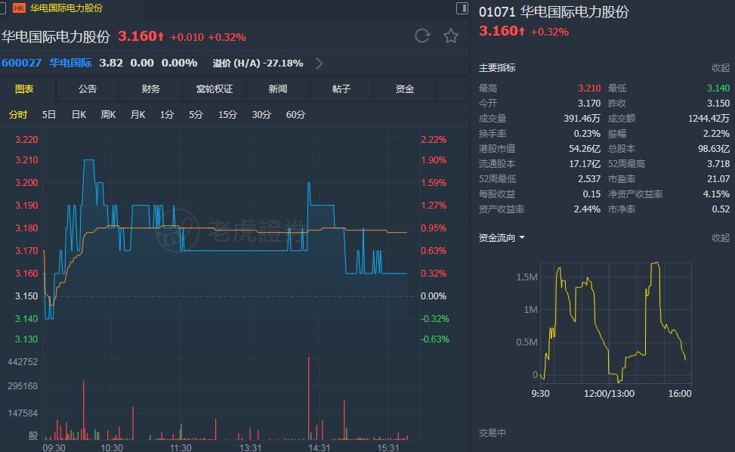Select the 月K chart period
The width and height of the screenshot is (735, 452).
(x=137, y=115)
